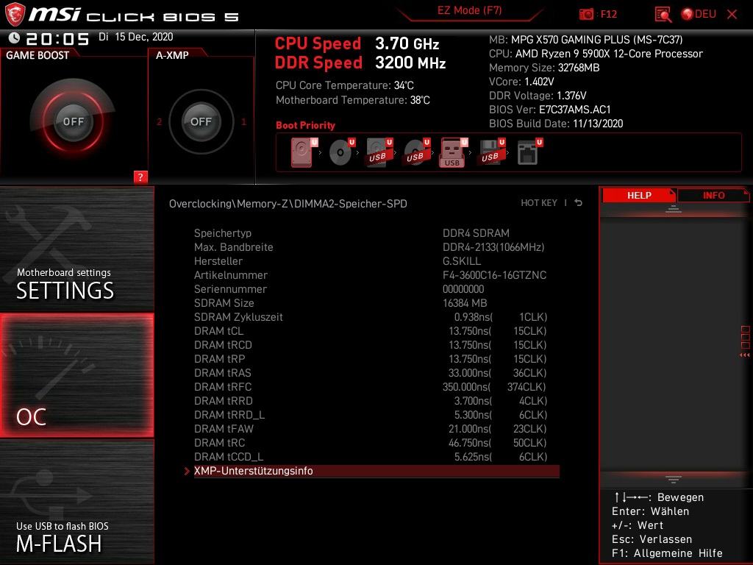
Task: Click the DRAM tRC row label
Action: (x=219, y=442)
